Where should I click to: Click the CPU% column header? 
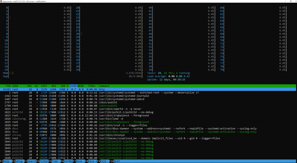click(x=73, y=86)
